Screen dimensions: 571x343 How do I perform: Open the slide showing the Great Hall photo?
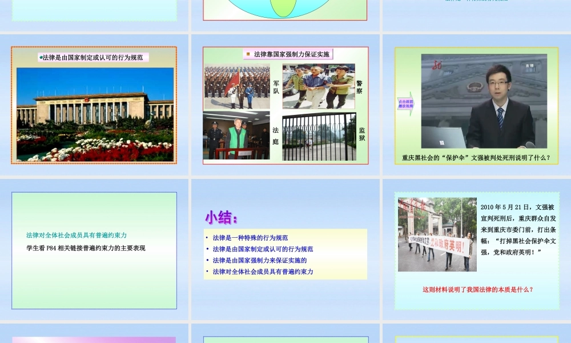[x=94, y=105]
